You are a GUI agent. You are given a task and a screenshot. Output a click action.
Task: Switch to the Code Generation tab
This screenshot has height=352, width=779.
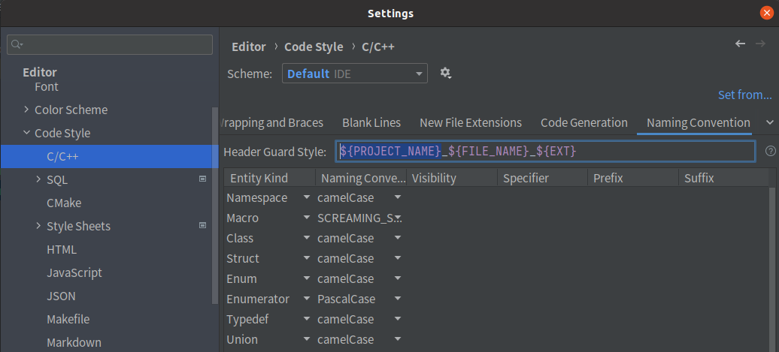[583, 122]
